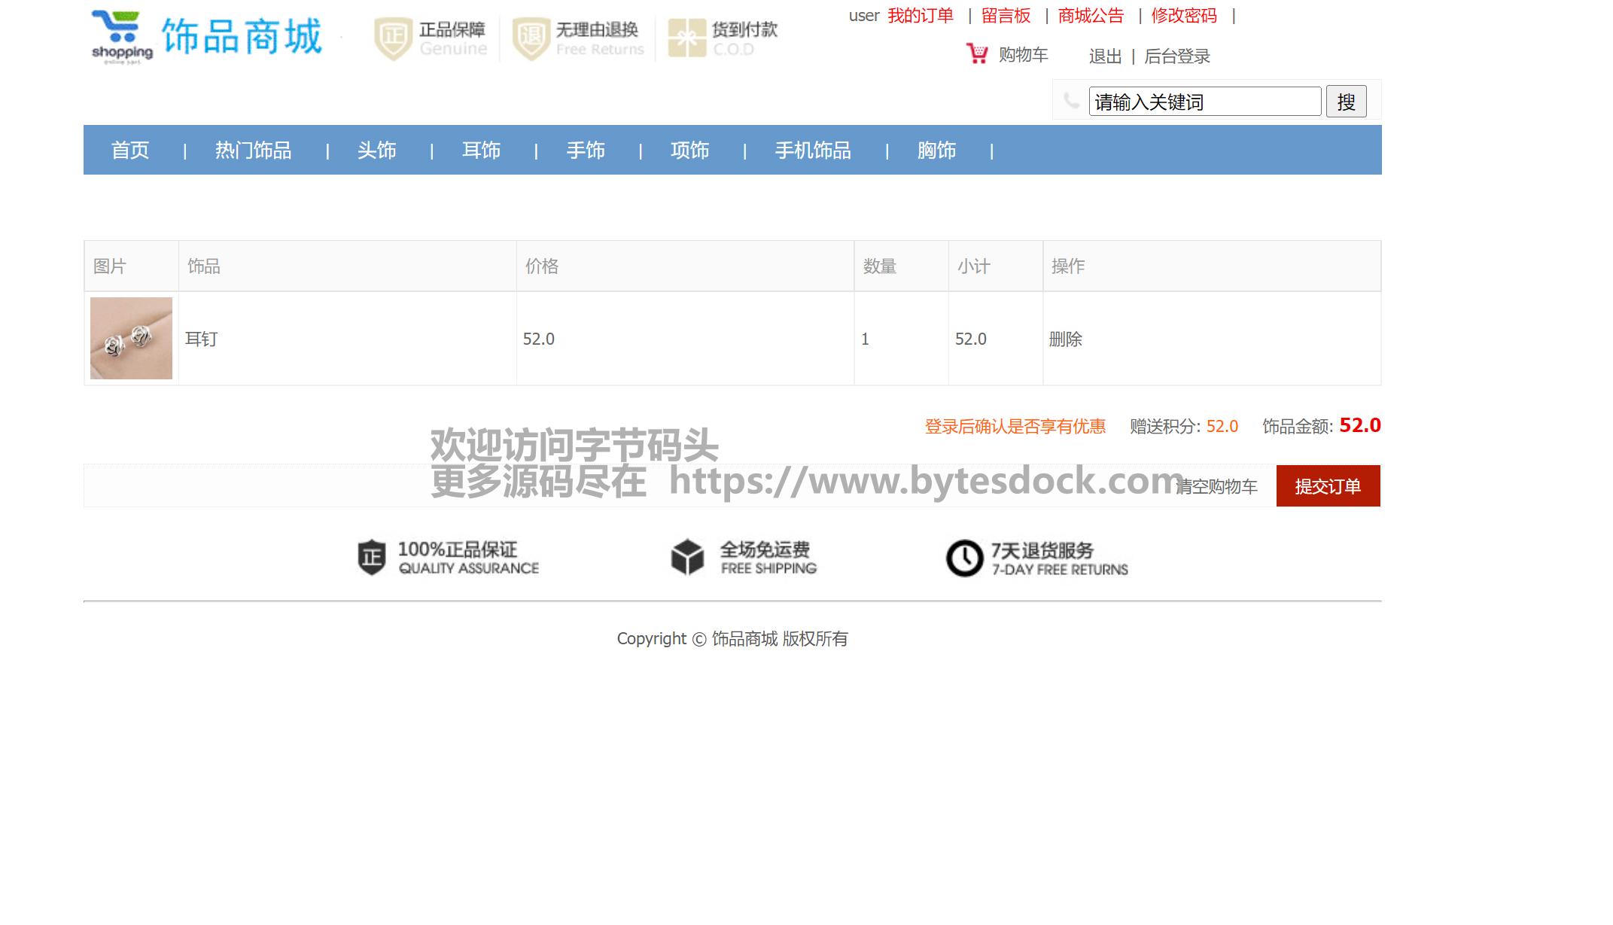1613x925 pixels.
Task: Open the 热门饰品 category menu
Action: [253, 151]
